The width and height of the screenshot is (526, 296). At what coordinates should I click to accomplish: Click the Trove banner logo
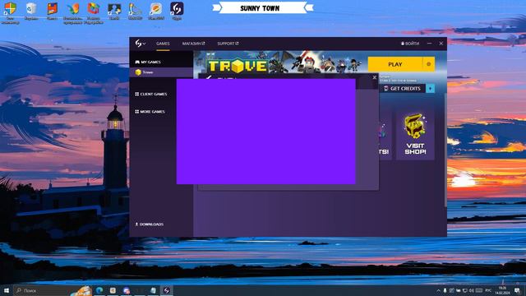tap(238, 66)
